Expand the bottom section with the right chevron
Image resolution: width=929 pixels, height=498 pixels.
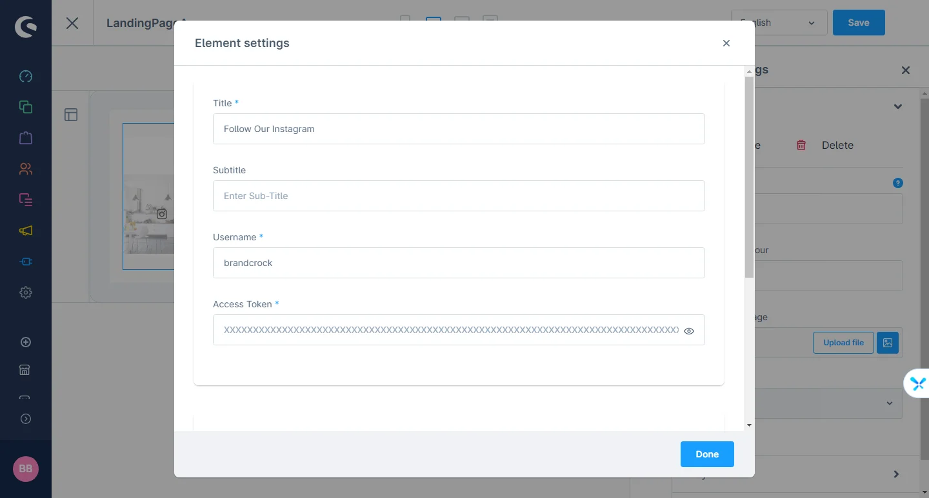(896, 474)
